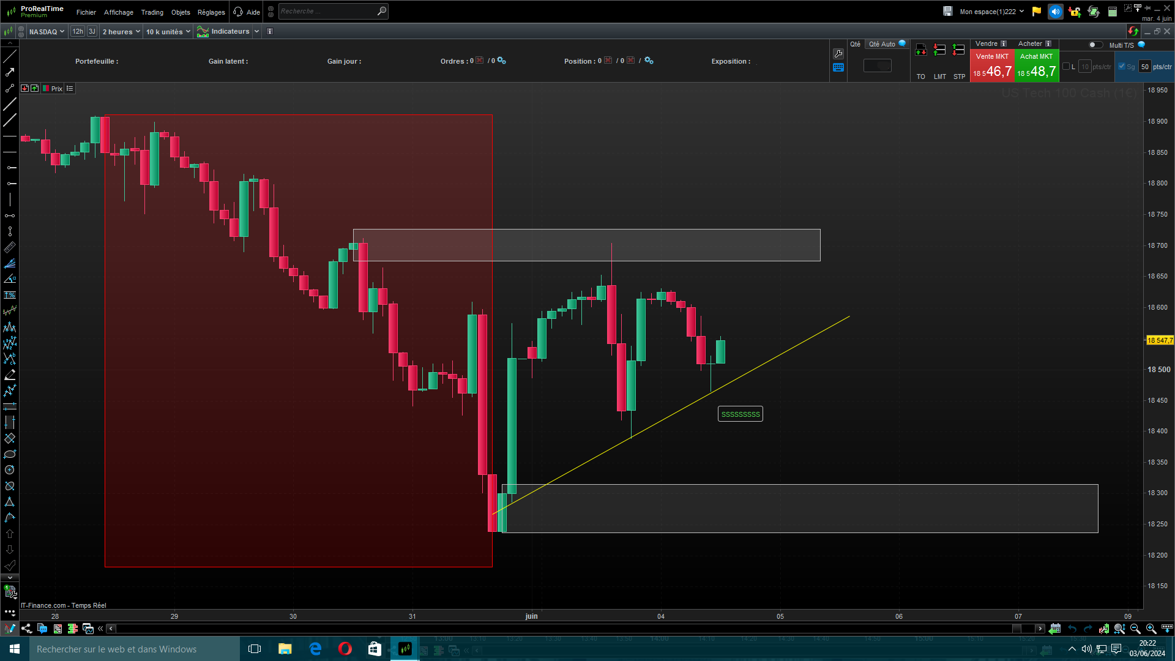Image resolution: width=1175 pixels, height=661 pixels.
Task: Click the STP stop order icon
Action: tap(959, 50)
